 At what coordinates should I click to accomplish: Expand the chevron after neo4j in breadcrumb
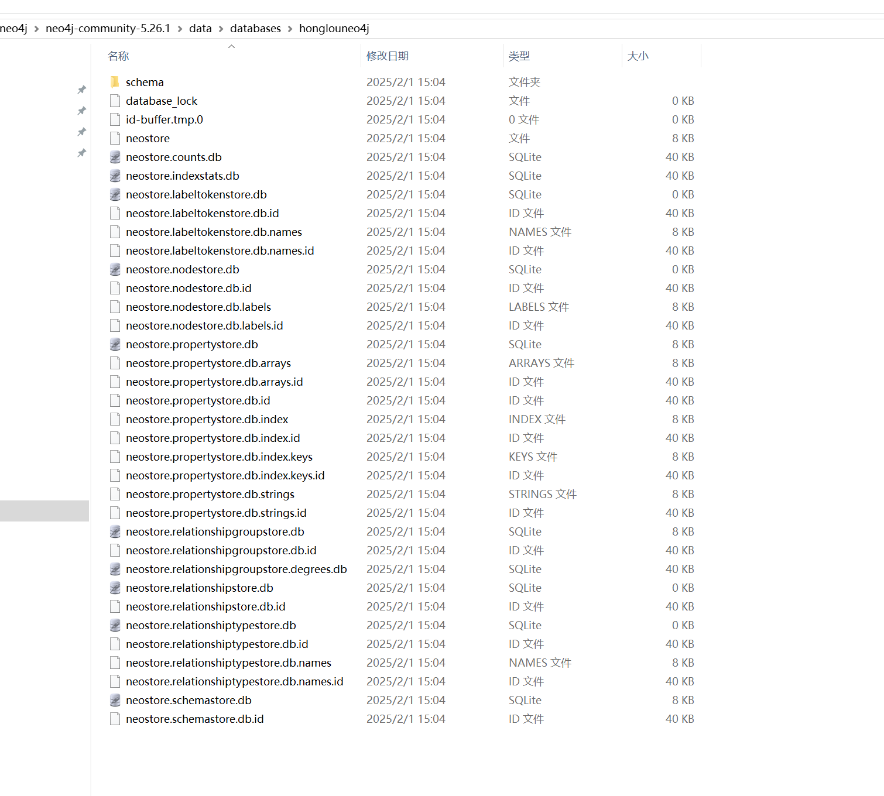pyautogui.click(x=36, y=29)
